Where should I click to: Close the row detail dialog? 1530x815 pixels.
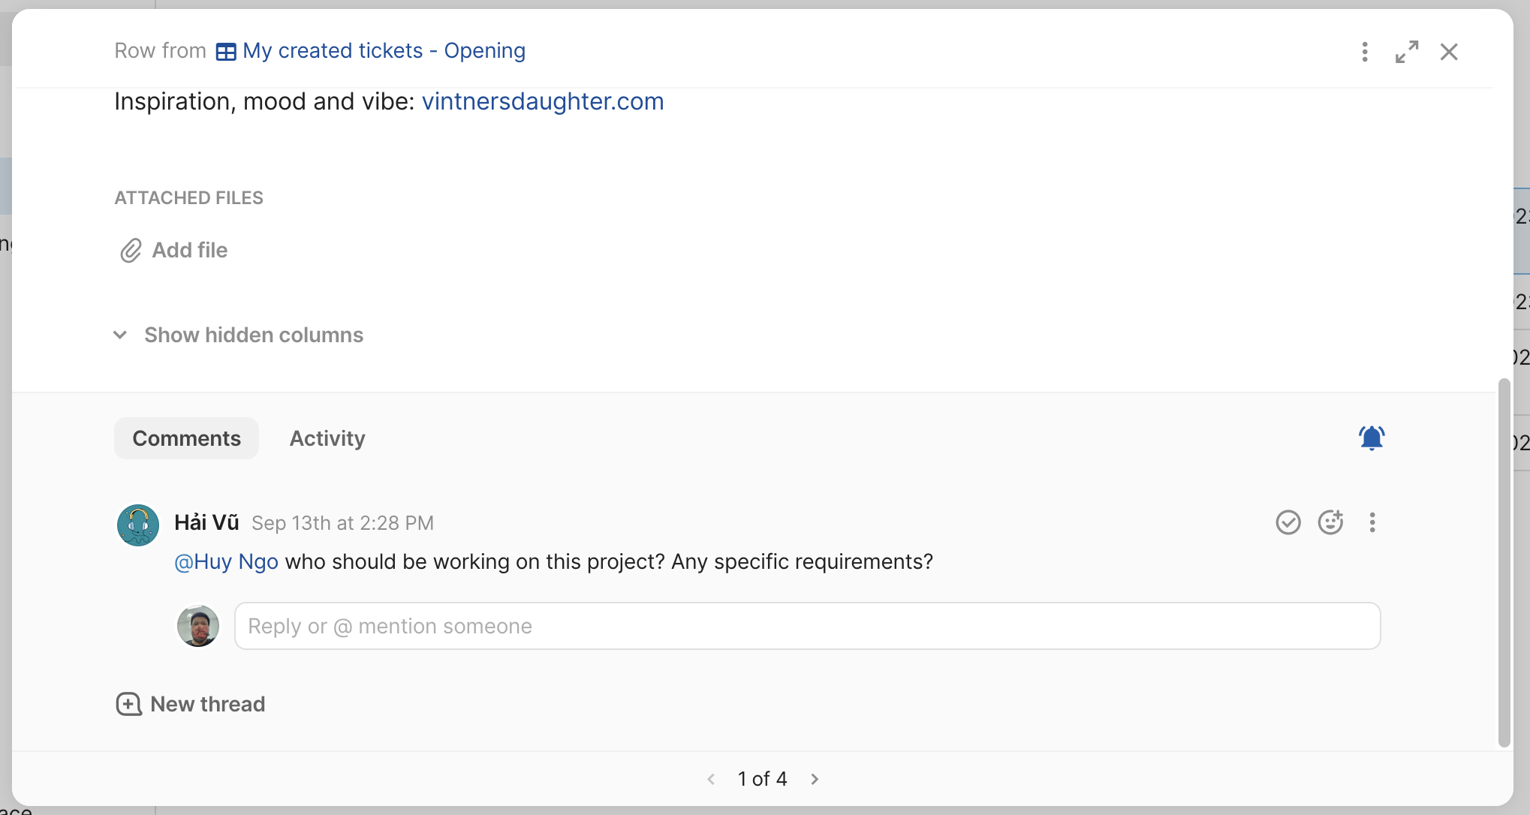click(x=1449, y=52)
